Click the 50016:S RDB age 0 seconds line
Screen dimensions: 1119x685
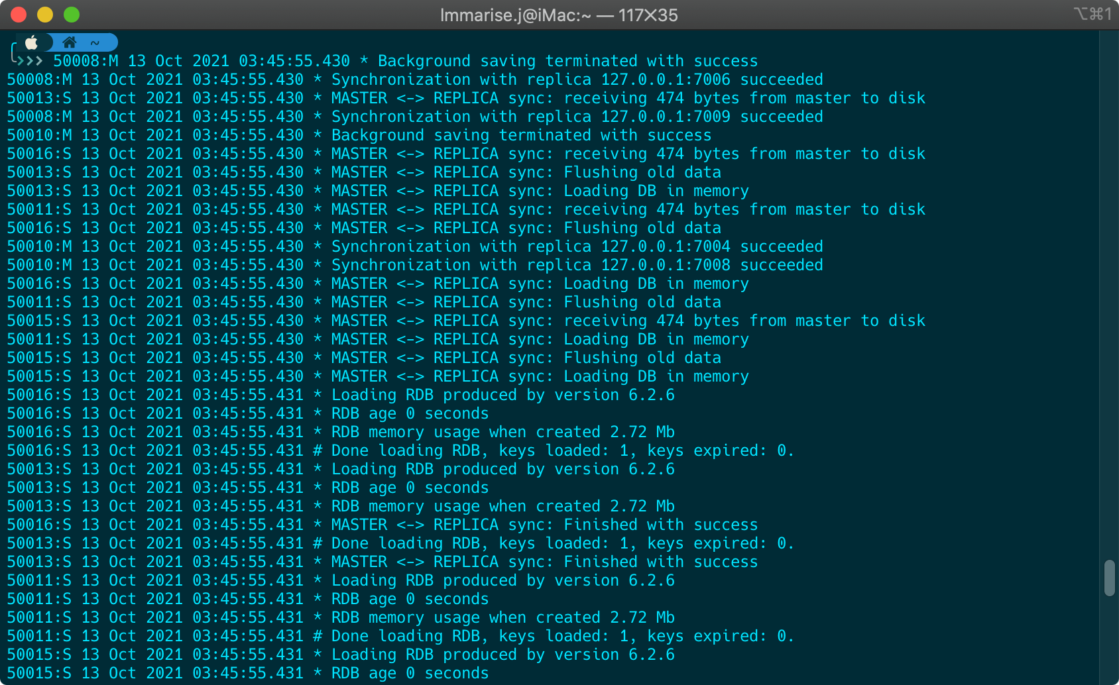point(248,413)
